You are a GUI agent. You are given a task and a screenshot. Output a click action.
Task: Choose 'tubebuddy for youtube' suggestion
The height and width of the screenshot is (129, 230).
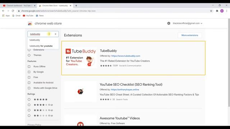click(x=43, y=46)
